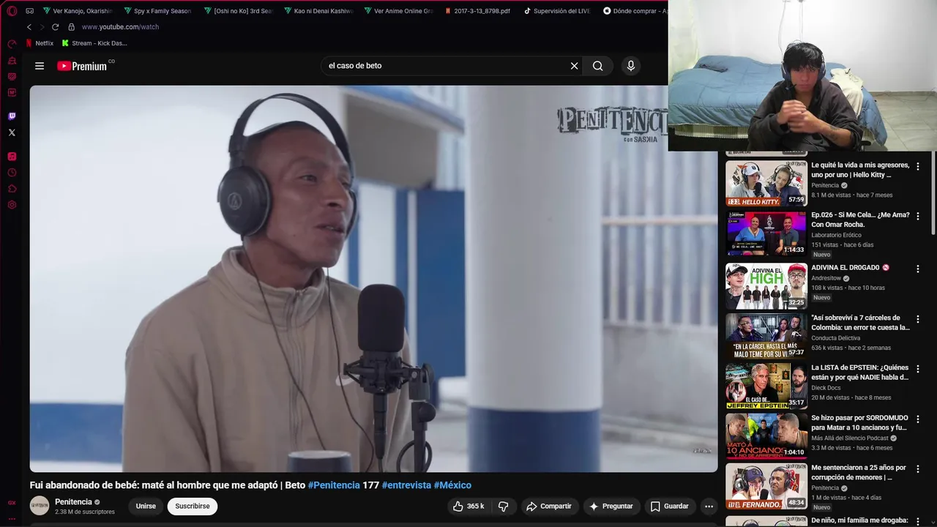Switch to Spy x Family Season tab
This screenshot has width=937, height=527.
click(x=157, y=11)
